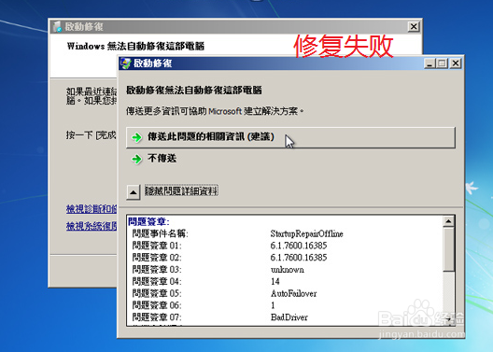The image size is (493, 352).
Task: Click the scroll down arrow of details list
Action: [x=448, y=319]
